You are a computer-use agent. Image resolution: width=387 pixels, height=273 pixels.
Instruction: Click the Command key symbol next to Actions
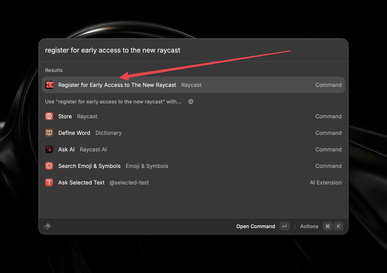tap(328, 226)
